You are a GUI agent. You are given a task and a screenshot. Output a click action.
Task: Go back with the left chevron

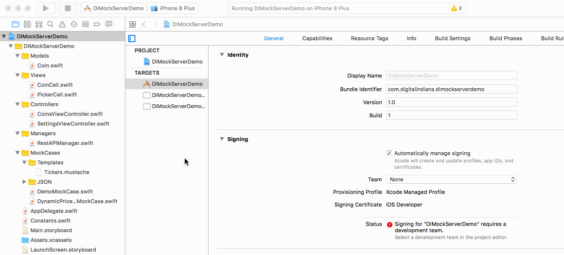point(144,24)
